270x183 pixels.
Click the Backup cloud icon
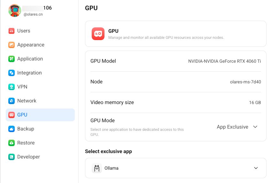[x=12, y=129]
